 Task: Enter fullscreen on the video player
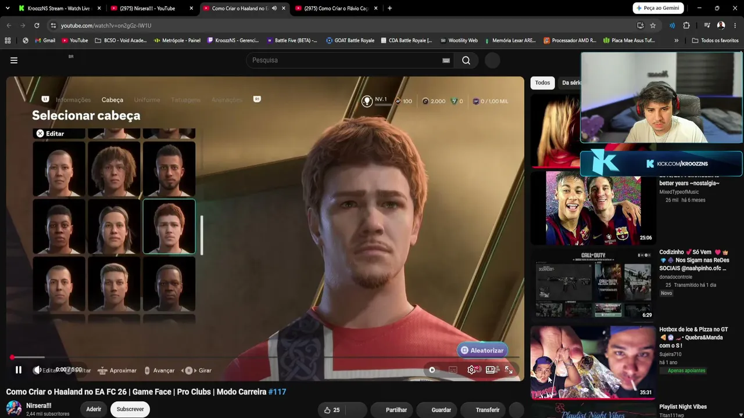point(509,370)
